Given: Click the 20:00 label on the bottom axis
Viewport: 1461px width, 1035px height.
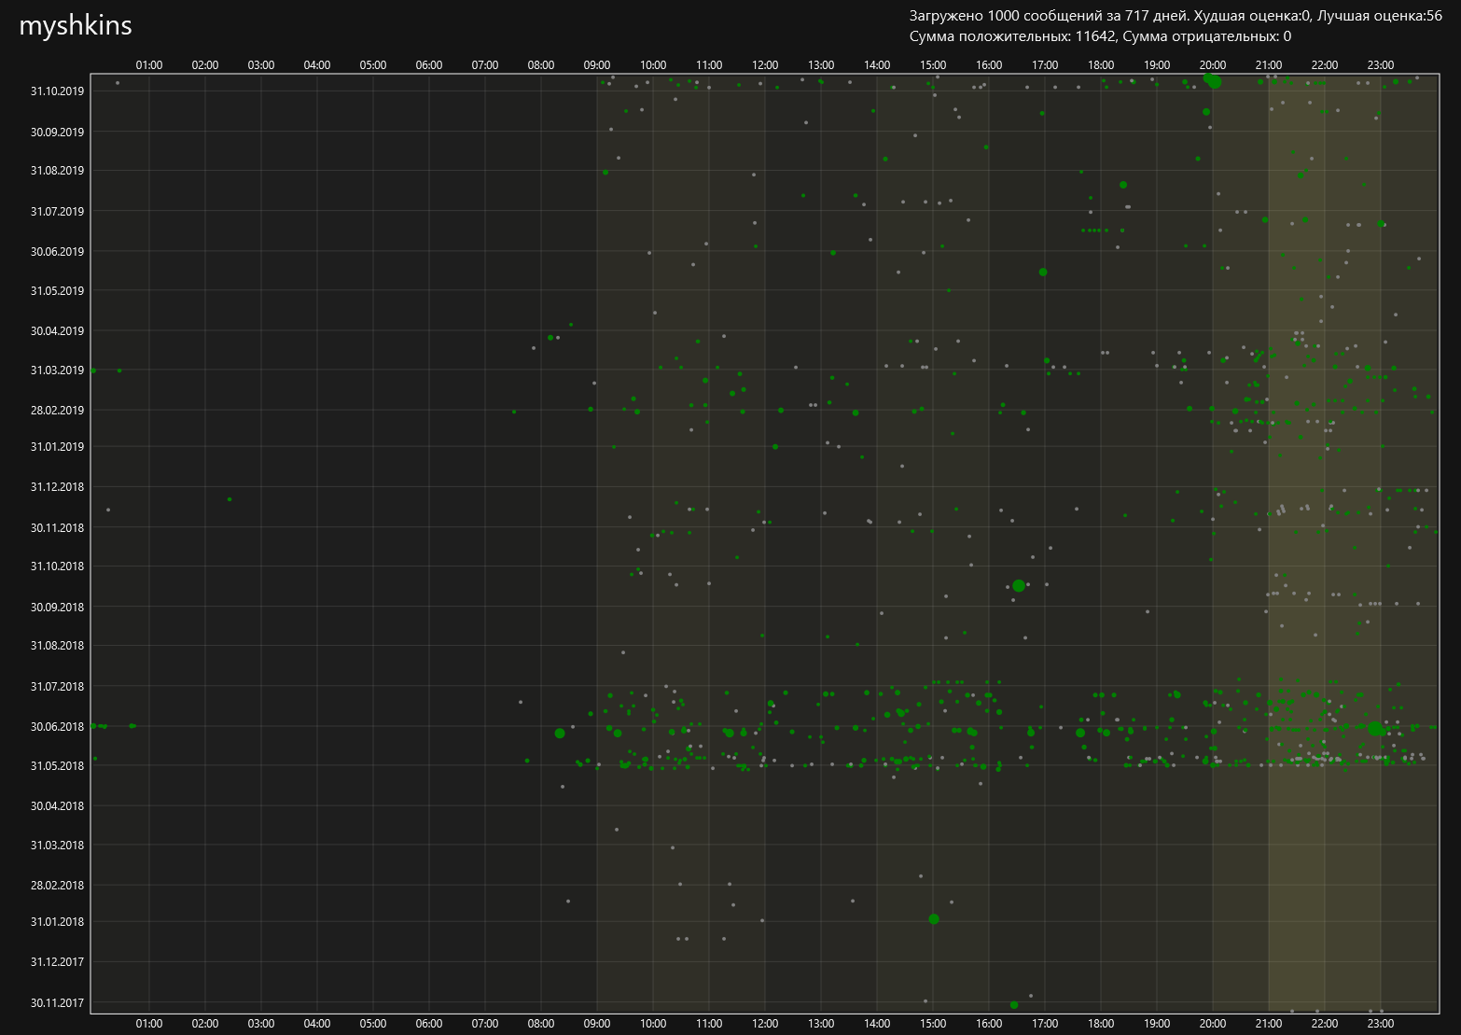Looking at the screenshot, I should tap(1213, 1024).
